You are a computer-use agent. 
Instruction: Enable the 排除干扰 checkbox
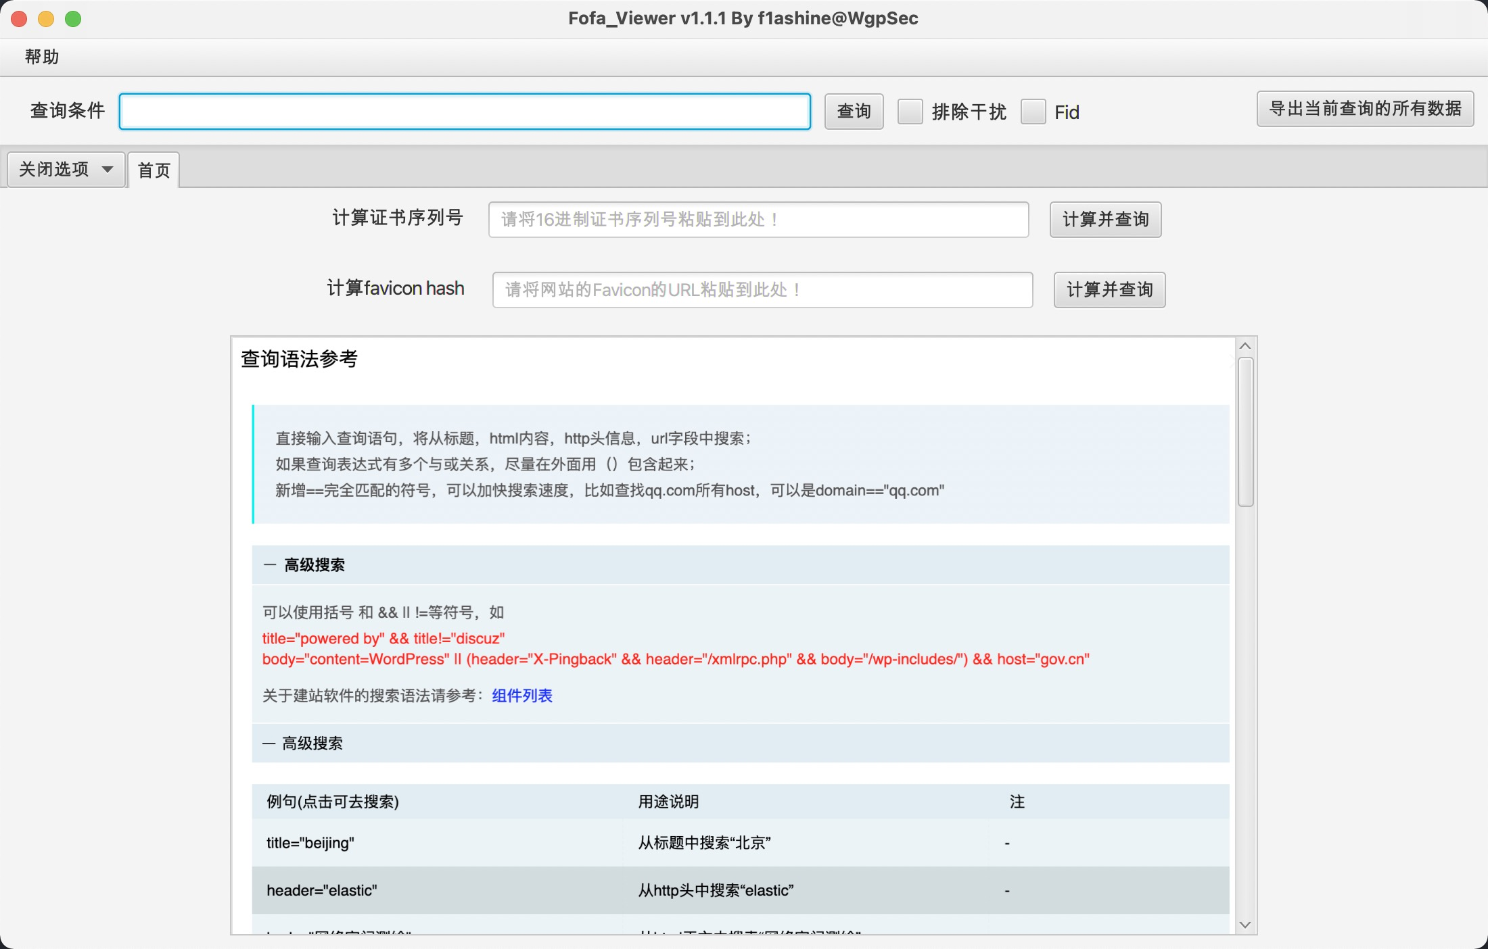[910, 112]
